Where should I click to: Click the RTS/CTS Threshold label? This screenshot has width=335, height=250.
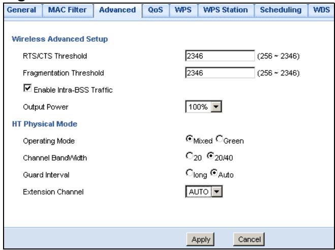click(x=55, y=56)
